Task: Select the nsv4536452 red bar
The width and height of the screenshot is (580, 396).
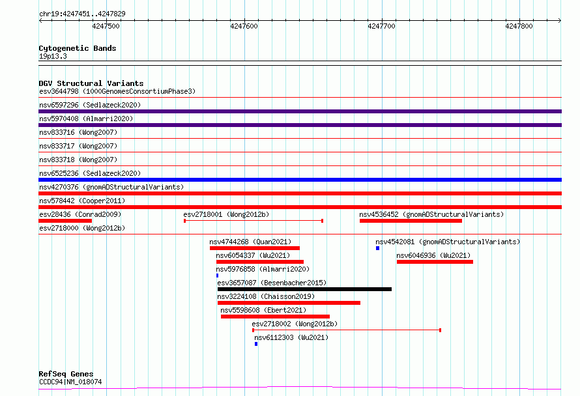Action: pyautogui.click(x=411, y=221)
